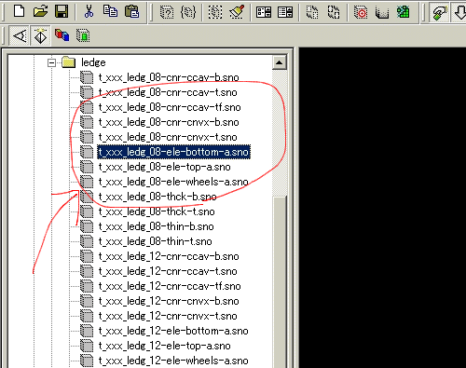Click the second detail list view icon
The width and height of the screenshot is (466, 368).
pyautogui.click(x=285, y=12)
